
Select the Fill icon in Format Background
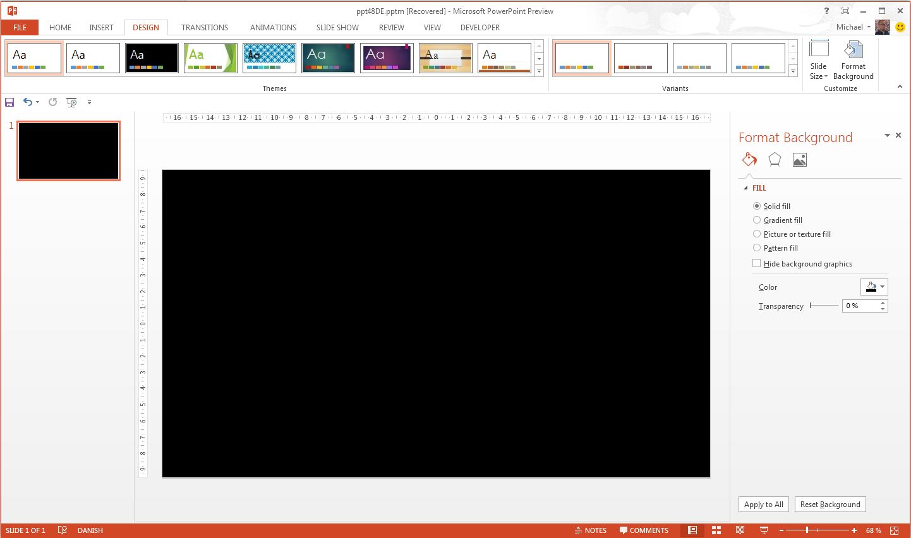[749, 159]
